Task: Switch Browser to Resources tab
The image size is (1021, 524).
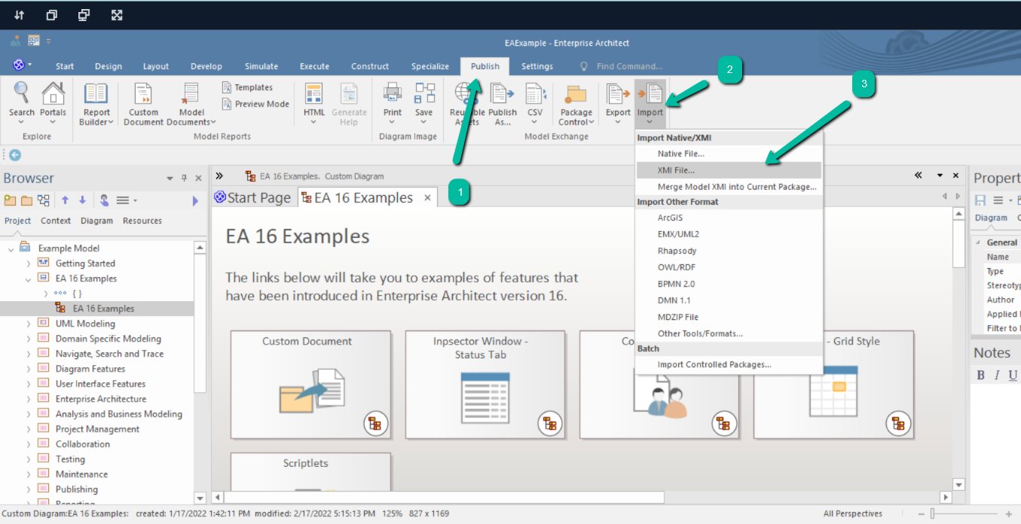Action: (142, 221)
